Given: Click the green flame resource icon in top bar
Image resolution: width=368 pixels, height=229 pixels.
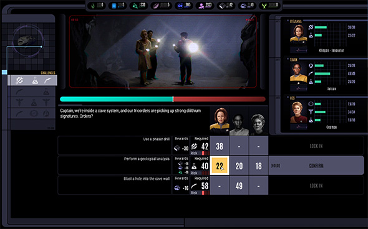Looking at the screenshot, I should (x=93, y=6).
